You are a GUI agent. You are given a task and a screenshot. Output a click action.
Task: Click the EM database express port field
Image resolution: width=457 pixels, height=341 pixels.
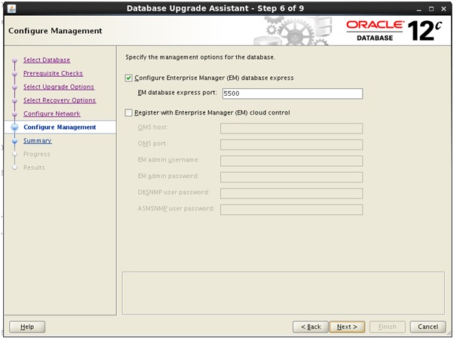(291, 94)
